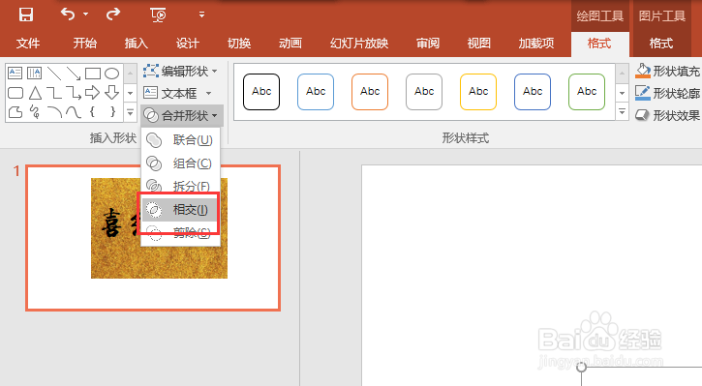Open the 文本框 dropdown

click(x=178, y=93)
